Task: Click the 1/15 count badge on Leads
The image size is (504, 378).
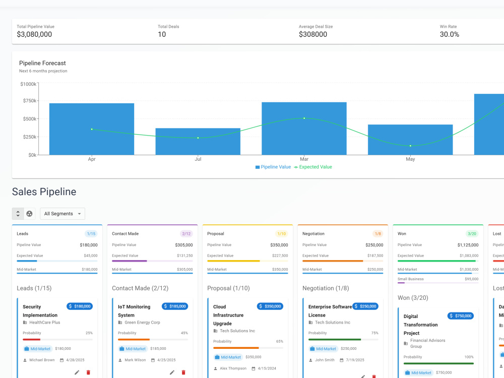Action: pos(91,234)
